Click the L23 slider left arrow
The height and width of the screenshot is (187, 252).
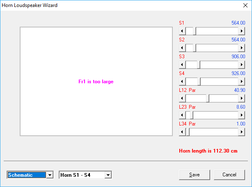(x=182, y=115)
